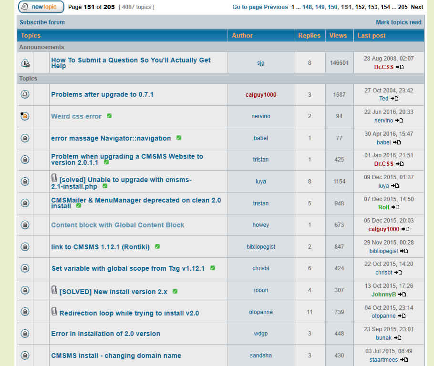Viewport: 434px width, 366px height.
Task: Click paperclip icon on New install version 2.x
Action: (x=54, y=290)
